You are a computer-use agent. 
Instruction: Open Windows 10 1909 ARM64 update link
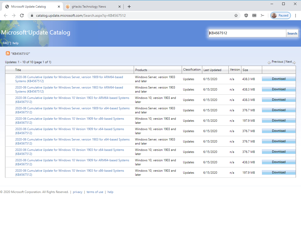coord(72,162)
